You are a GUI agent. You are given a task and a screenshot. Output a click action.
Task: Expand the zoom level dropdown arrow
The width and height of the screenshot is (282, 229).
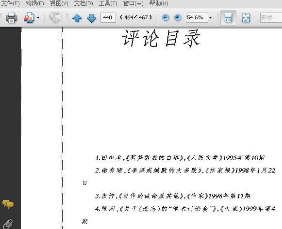[x=211, y=17]
